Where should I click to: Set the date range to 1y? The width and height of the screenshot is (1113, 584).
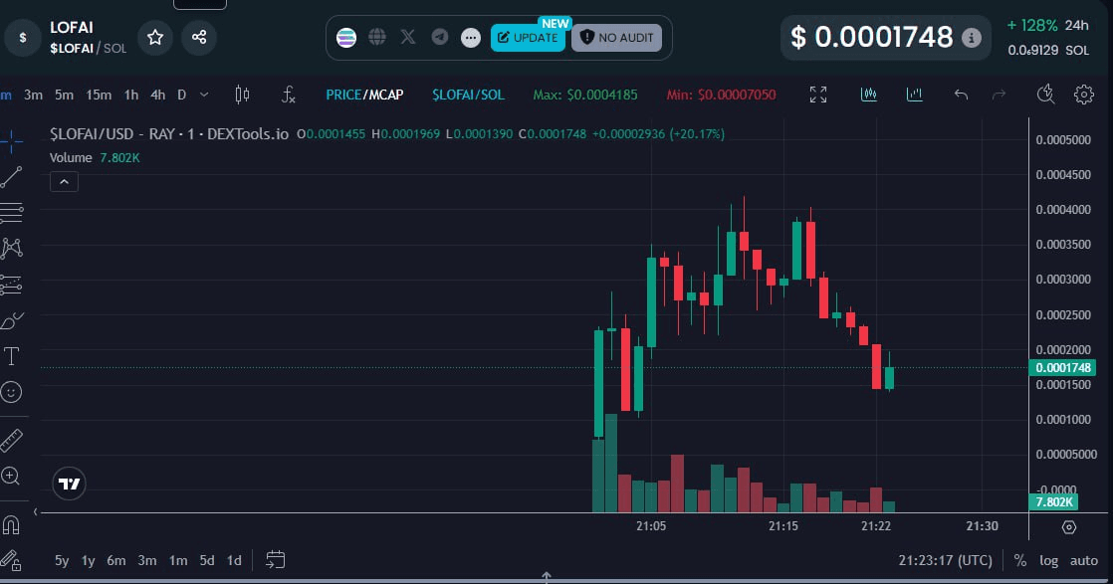(88, 560)
